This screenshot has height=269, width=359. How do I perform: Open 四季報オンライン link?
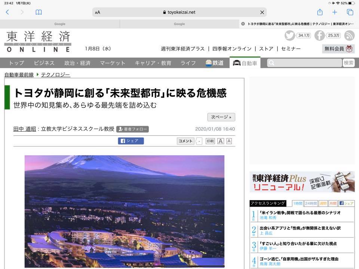pyautogui.click(x=232, y=49)
